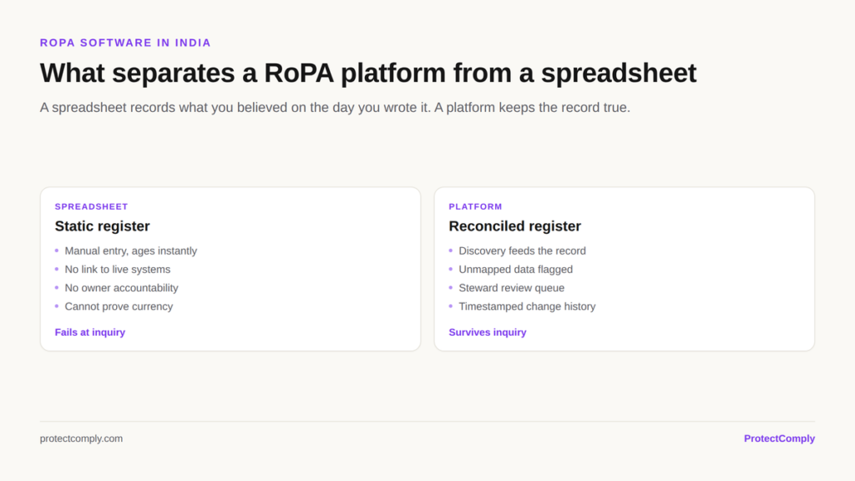Click the 'Static register' heading
This screenshot has width=855, height=481.
pos(102,225)
